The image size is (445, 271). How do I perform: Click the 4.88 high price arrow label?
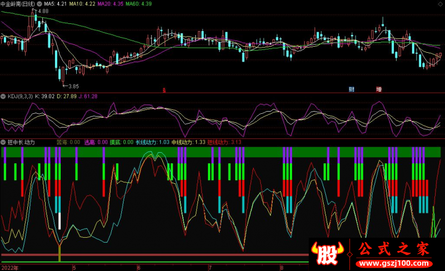coord(41,11)
